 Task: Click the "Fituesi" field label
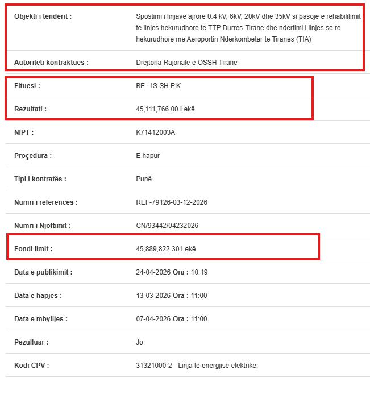tap(27, 85)
